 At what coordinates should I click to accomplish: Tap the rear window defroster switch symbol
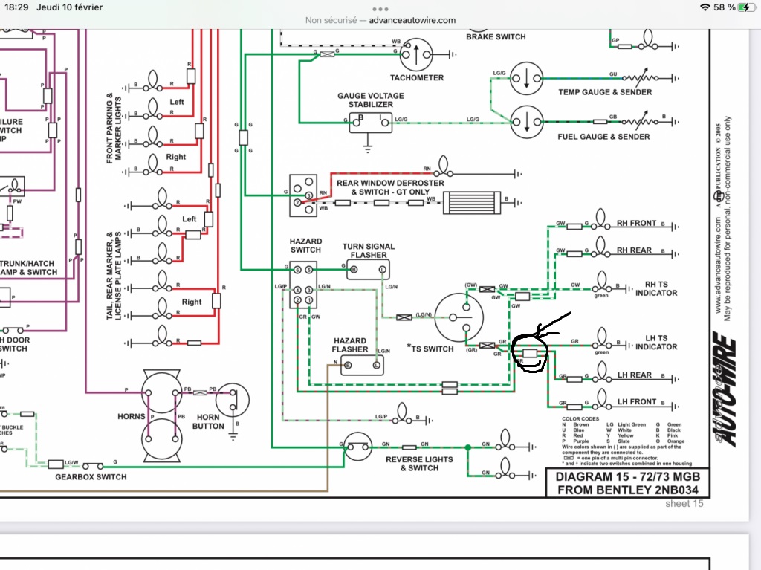pos(303,195)
